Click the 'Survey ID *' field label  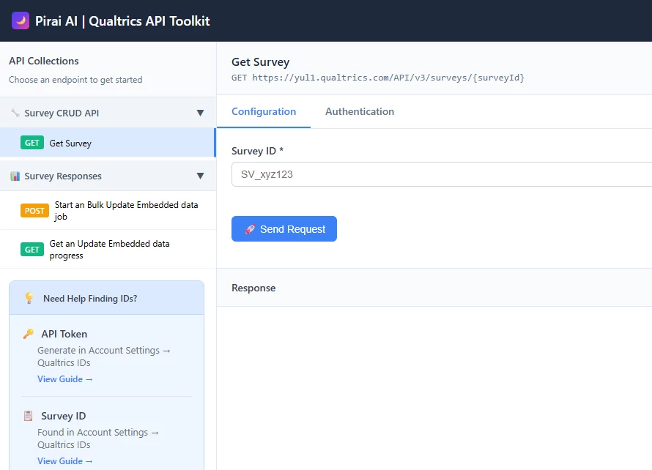point(257,151)
